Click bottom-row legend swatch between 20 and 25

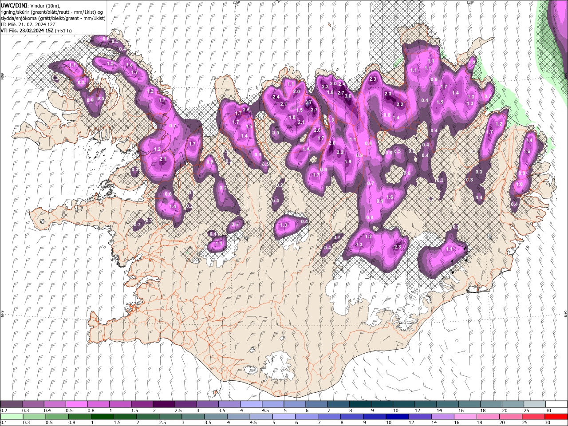click(x=510, y=417)
